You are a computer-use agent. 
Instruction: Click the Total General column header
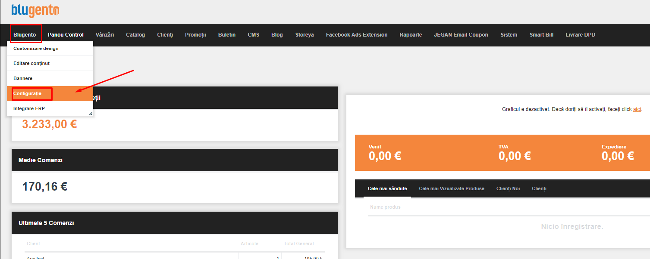point(299,244)
